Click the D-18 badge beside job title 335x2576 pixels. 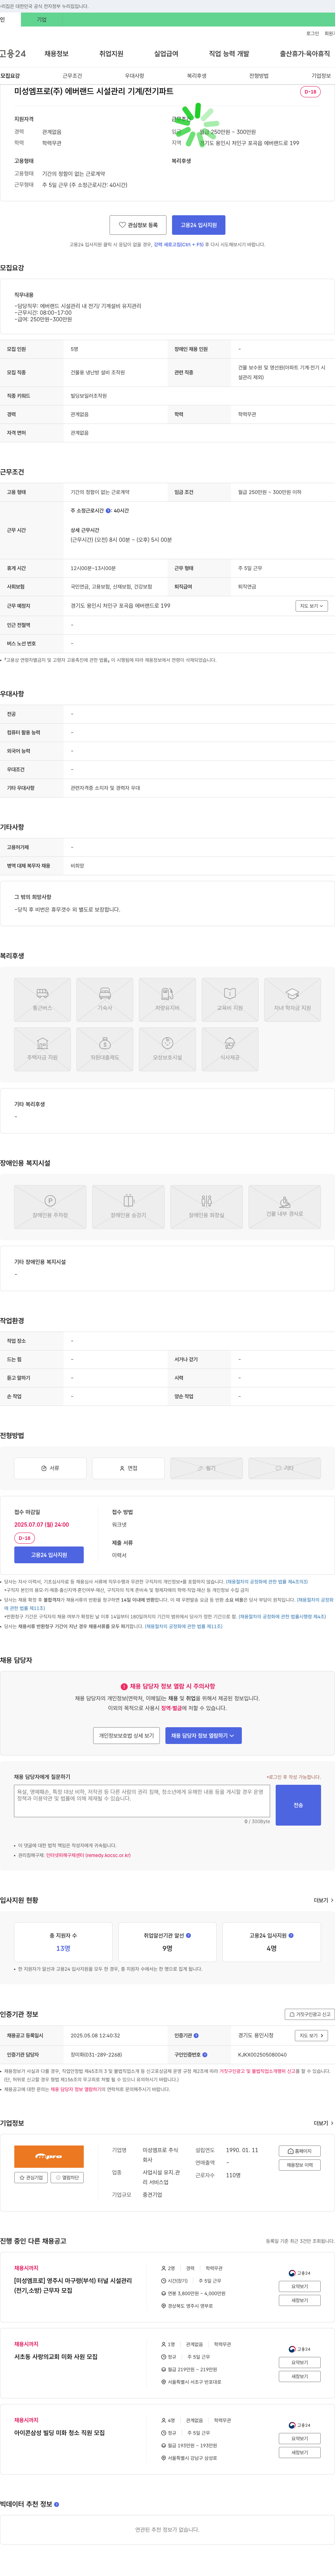click(x=310, y=92)
